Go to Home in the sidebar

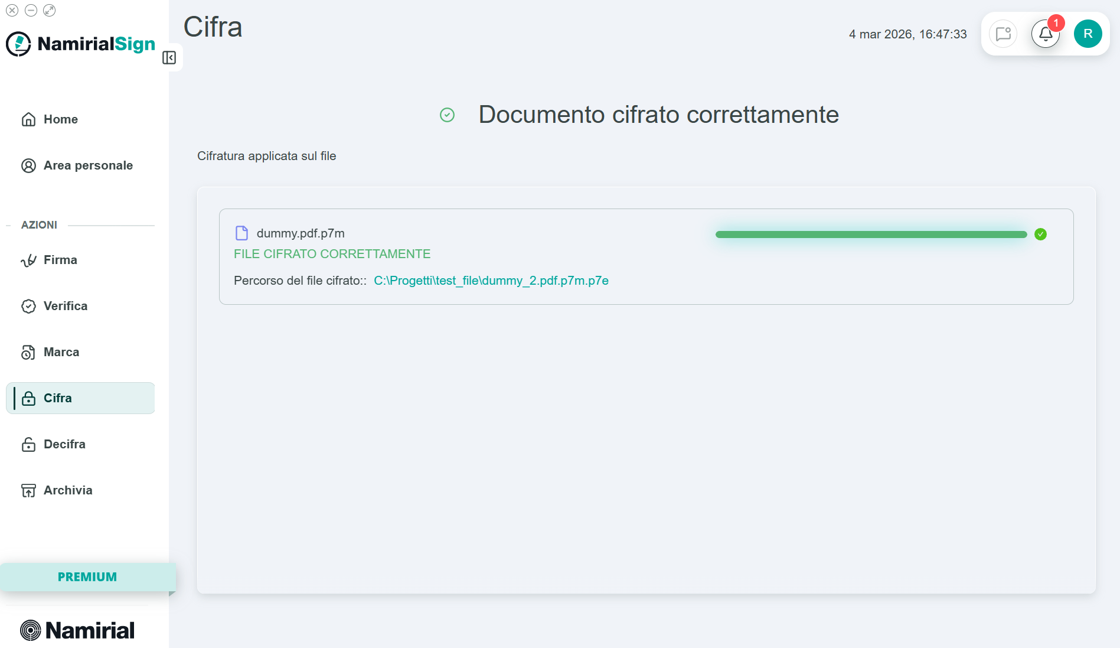click(x=80, y=119)
